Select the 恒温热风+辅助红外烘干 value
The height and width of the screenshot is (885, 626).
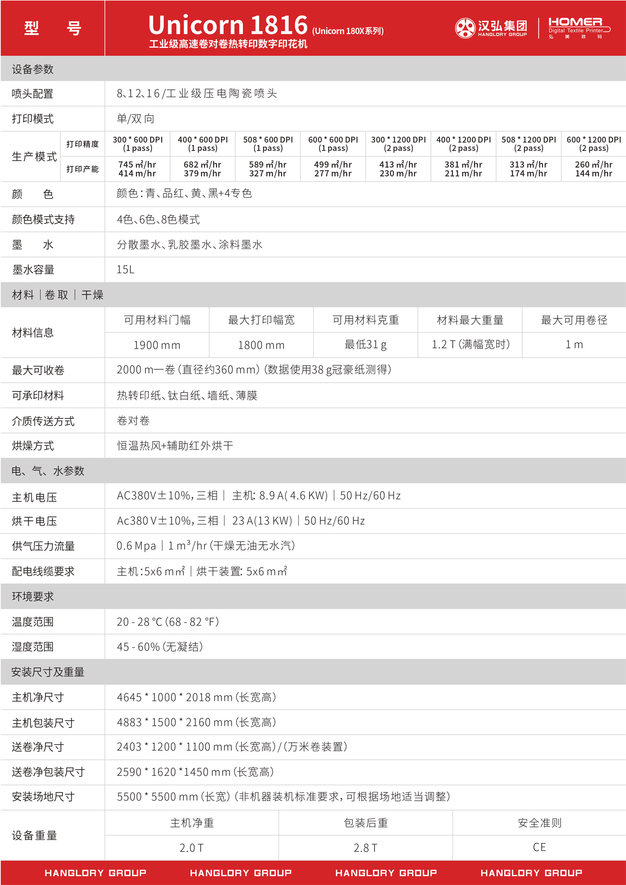[175, 445]
